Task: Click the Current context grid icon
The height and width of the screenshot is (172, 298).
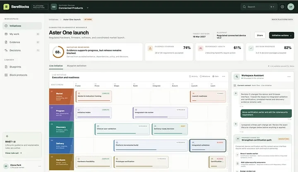Action: pyautogui.click(x=235, y=86)
